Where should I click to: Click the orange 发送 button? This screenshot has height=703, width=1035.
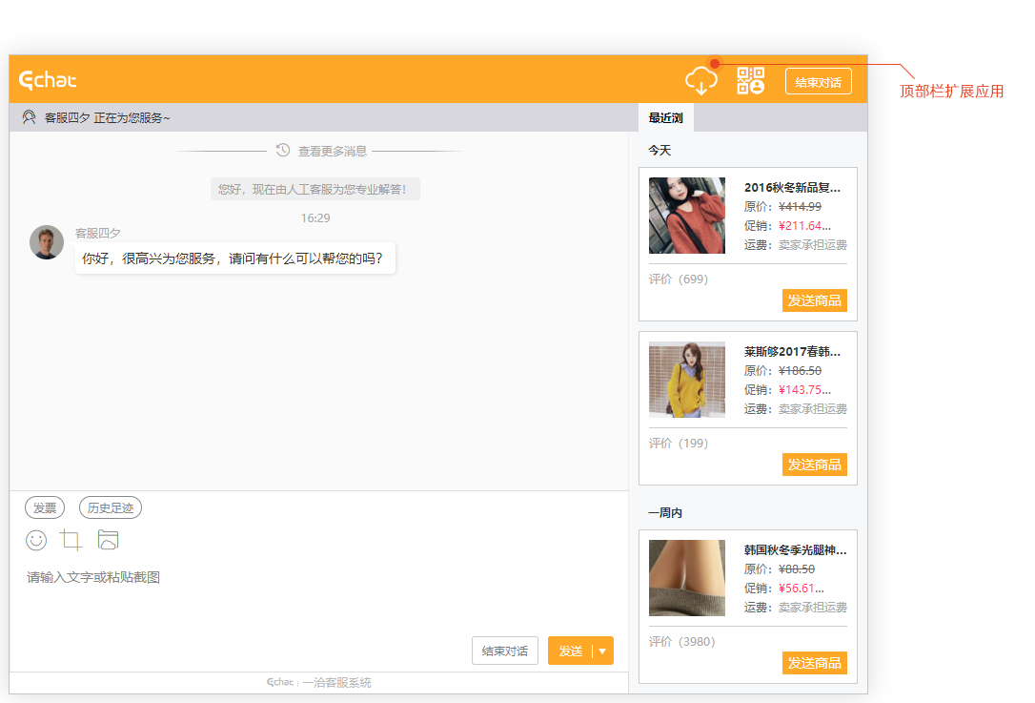pos(570,651)
